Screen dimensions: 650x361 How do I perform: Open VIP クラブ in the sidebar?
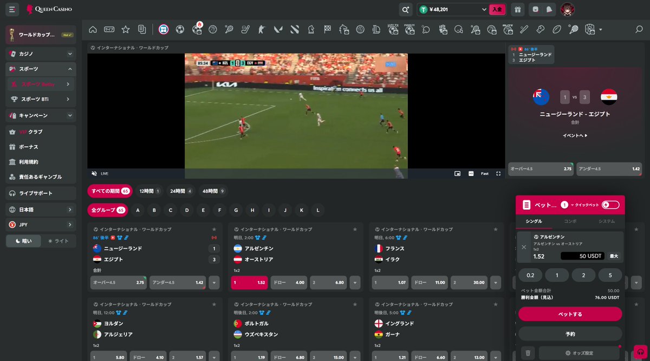(41, 132)
